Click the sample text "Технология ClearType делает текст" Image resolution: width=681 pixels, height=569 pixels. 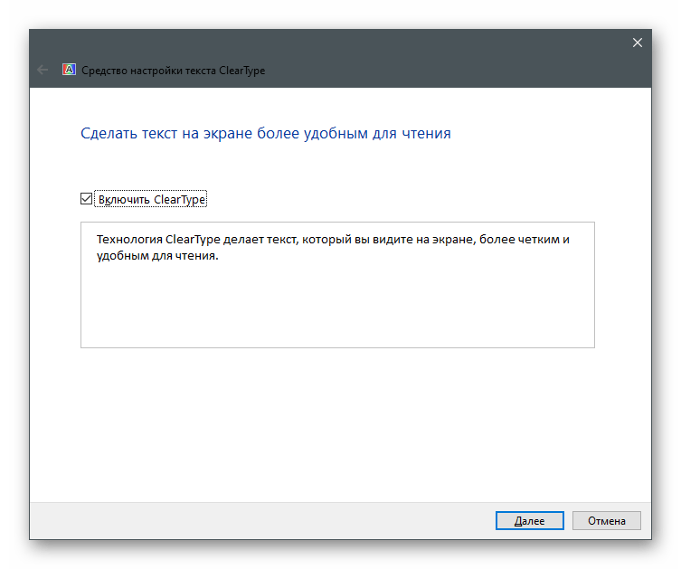[x=197, y=240]
